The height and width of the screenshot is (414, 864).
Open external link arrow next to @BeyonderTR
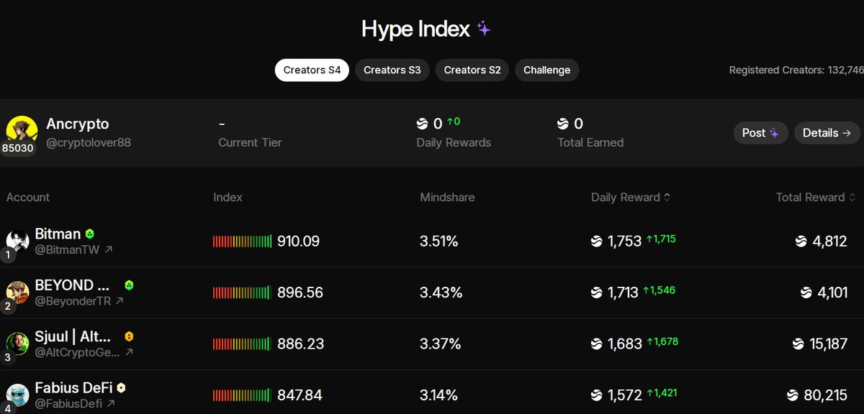click(x=120, y=301)
